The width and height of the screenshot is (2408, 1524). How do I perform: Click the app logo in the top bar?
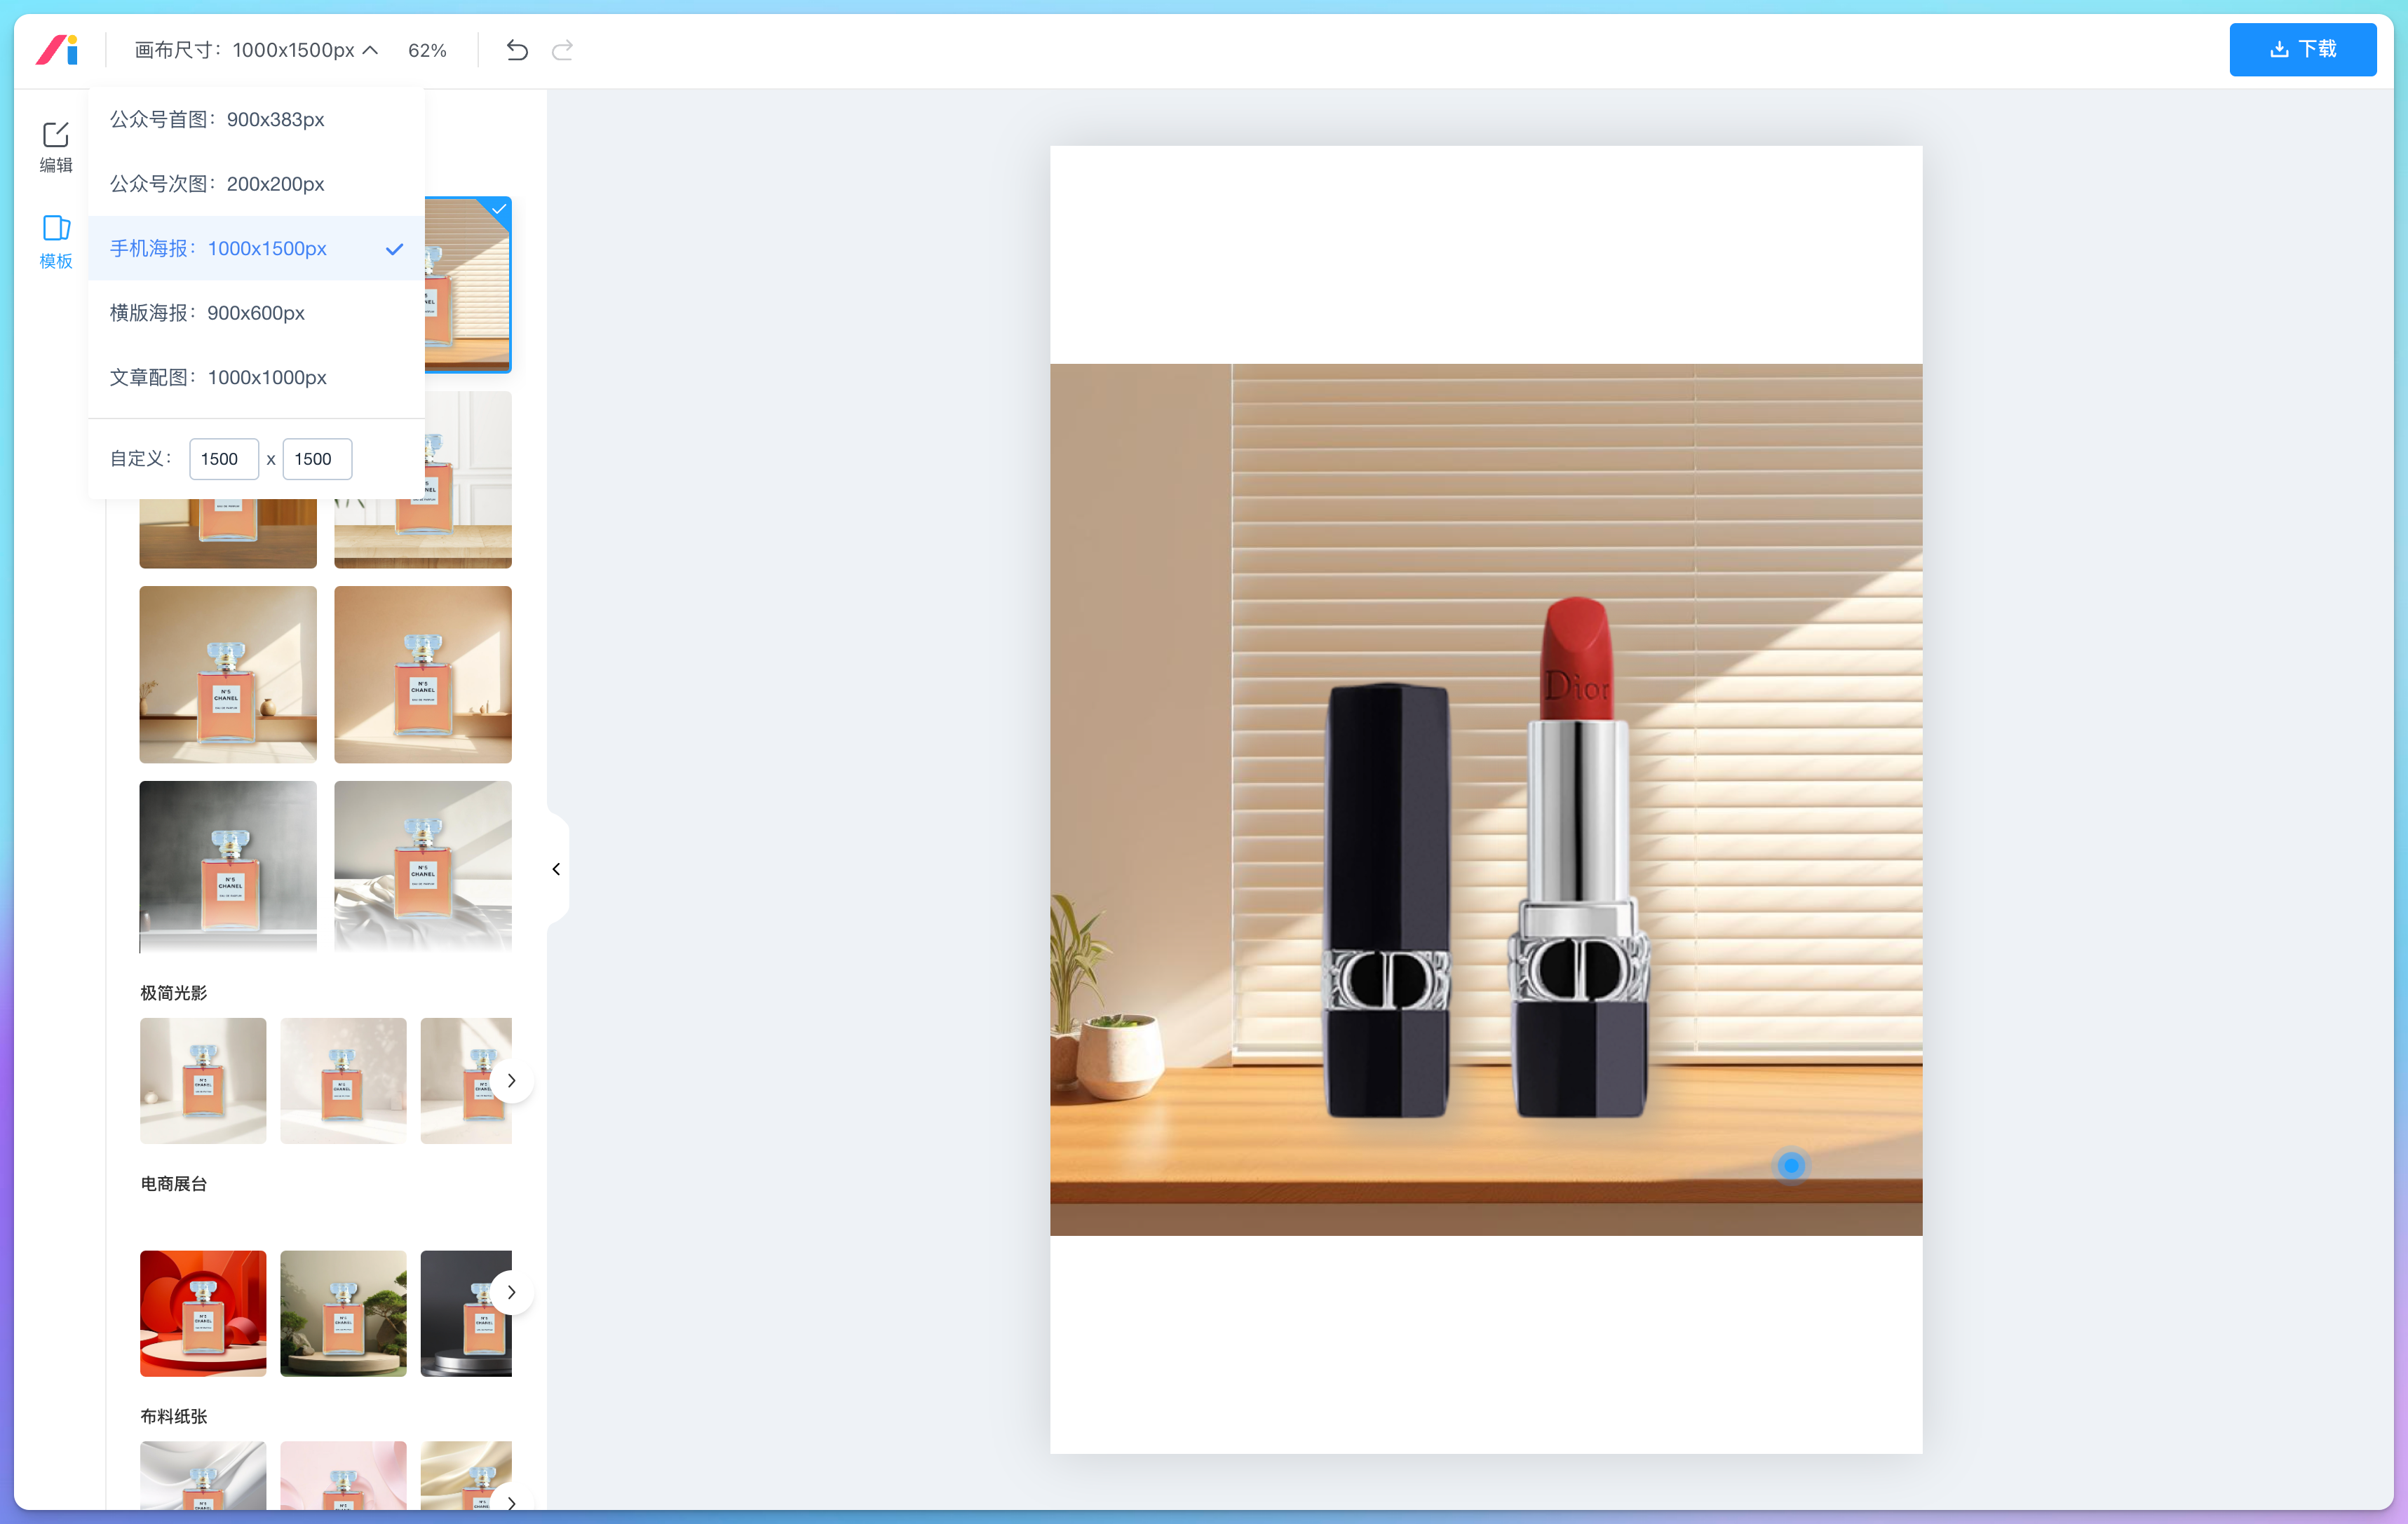tap(57, 50)
